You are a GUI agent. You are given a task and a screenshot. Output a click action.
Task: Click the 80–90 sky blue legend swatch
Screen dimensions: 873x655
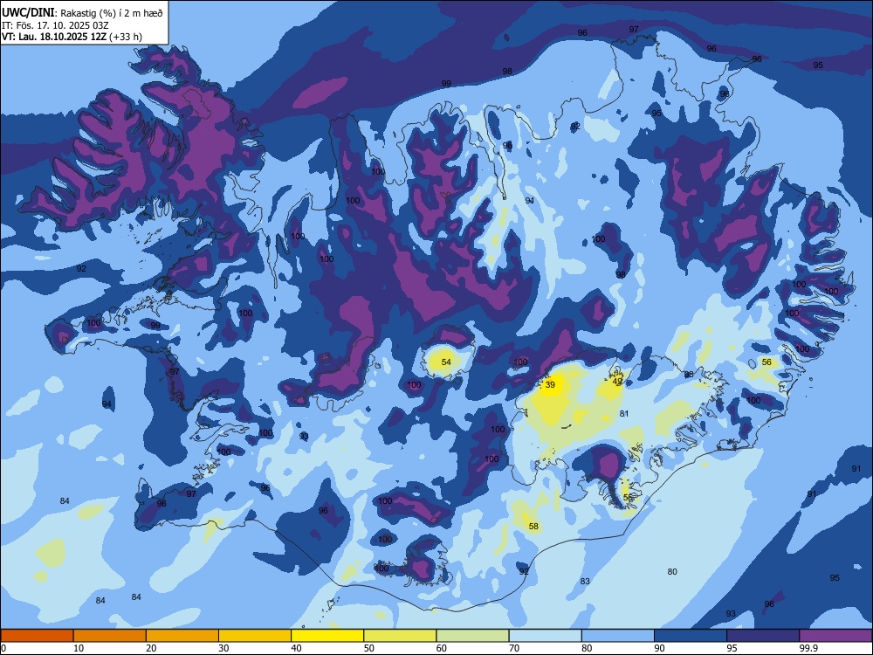point(618,636)
